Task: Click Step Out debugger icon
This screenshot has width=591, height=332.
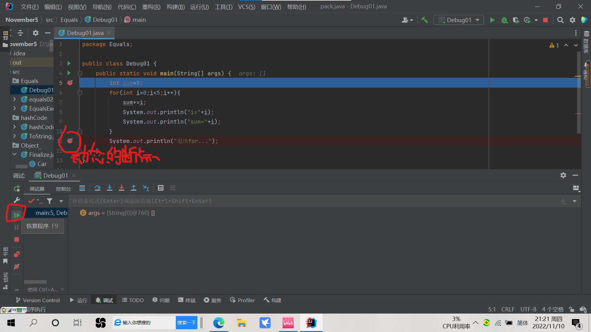Action: click(134, 188)
